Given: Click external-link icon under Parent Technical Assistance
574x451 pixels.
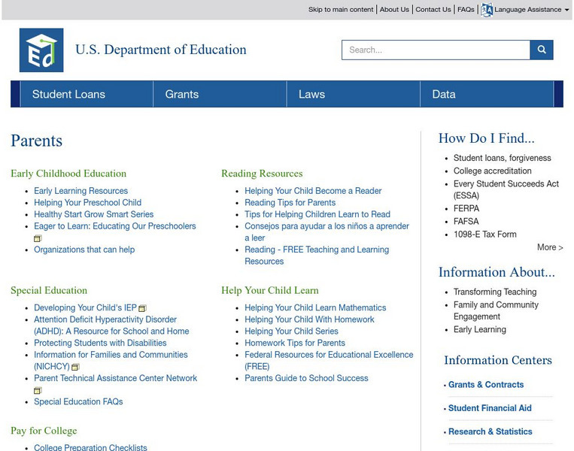Looking at the screenshot, I should pyautogui.click(x=38, y=390).
